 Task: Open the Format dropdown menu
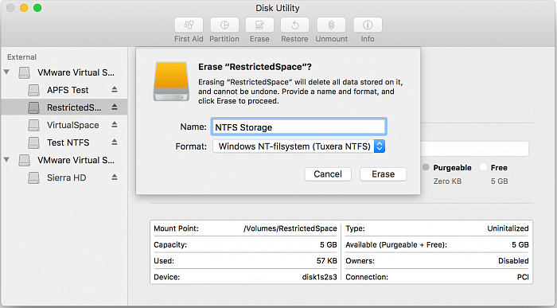(298, 146)
